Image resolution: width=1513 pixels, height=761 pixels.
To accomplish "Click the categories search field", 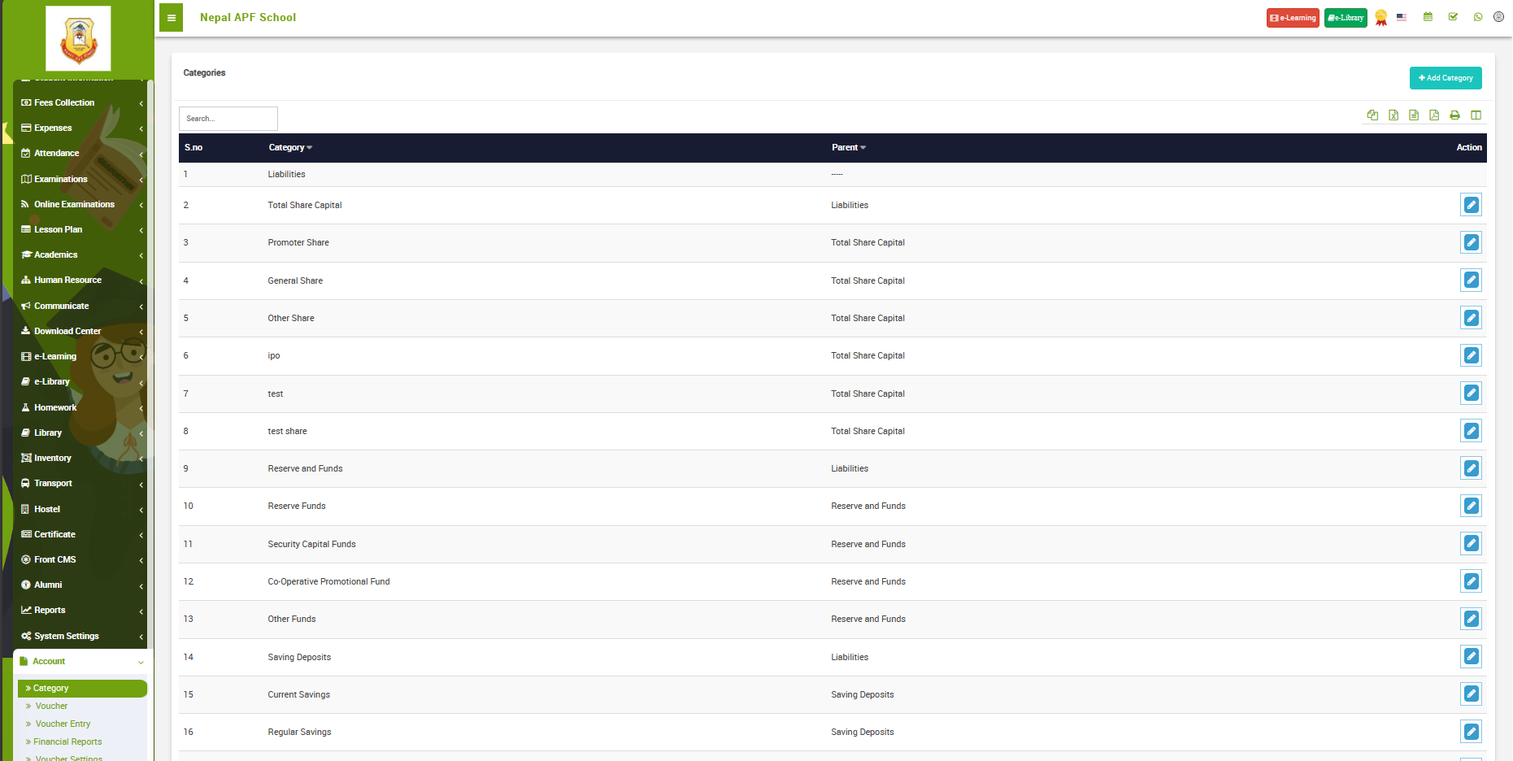I will click(x=228, y=119).
